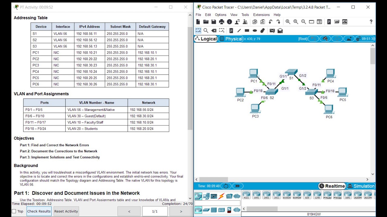The height and width of the screenshot is (217, 387).
Task: Switch to the Physical workspace view
Action: pyautogui.click(x=231, y=39)
